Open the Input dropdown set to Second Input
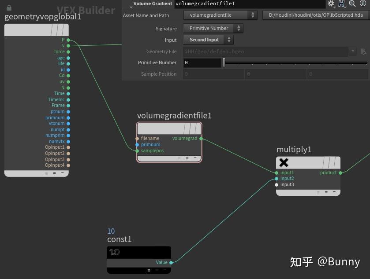 tap(208, 39)
